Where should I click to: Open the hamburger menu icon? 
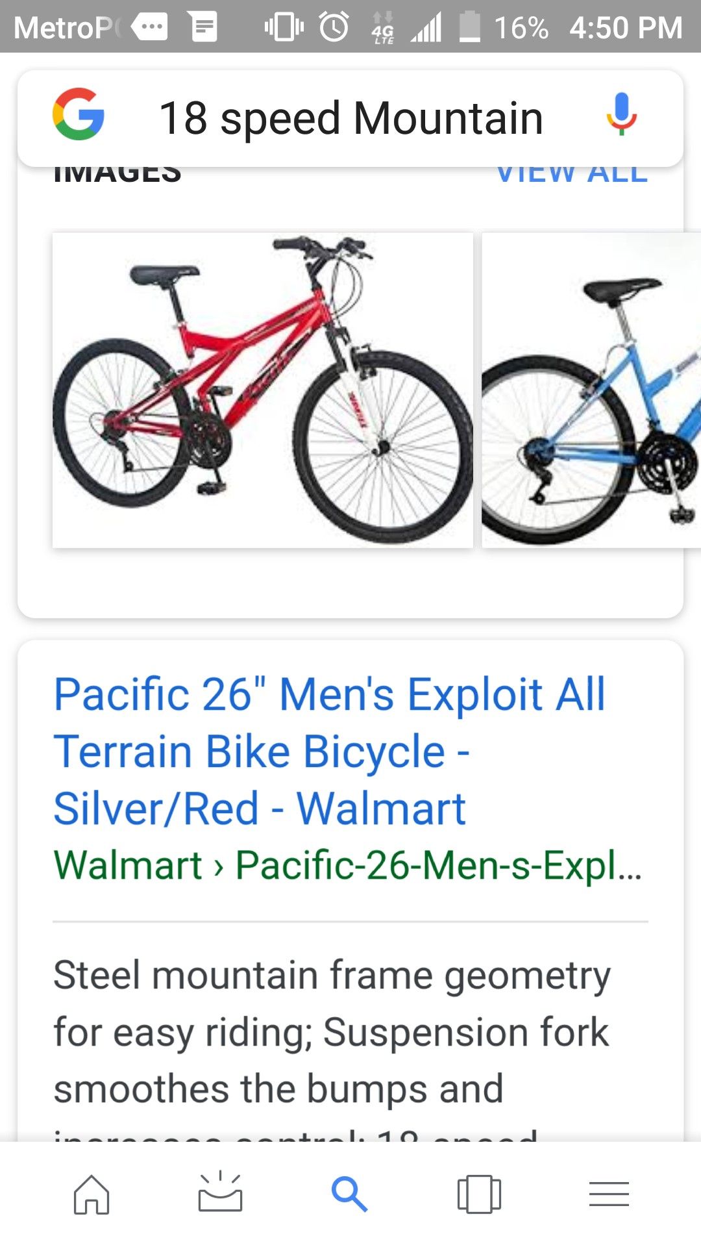[x=609, y=1194]
